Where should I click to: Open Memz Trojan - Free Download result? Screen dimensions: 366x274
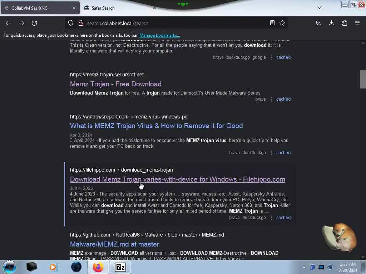coord(116,84)
